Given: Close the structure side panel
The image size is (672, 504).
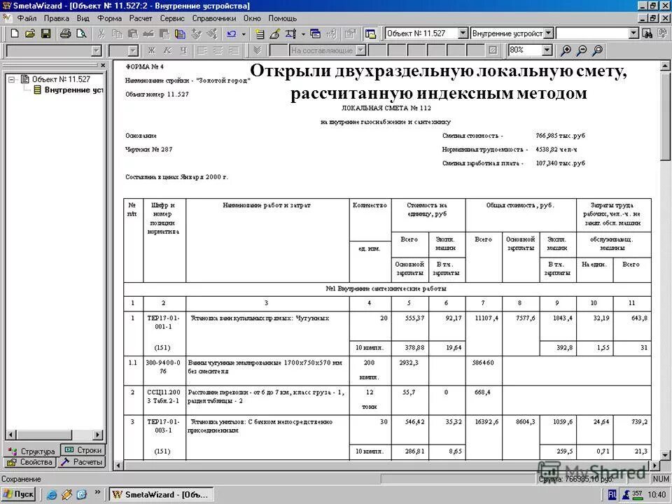Looking at the screenshot, I should click(103, 66).
